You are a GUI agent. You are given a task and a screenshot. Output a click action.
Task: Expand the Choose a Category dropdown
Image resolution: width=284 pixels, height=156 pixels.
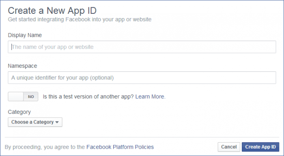click(35, 122)
